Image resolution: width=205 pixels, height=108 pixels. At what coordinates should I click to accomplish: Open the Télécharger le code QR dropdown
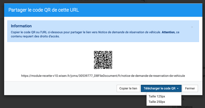click(x=161, y=88)
